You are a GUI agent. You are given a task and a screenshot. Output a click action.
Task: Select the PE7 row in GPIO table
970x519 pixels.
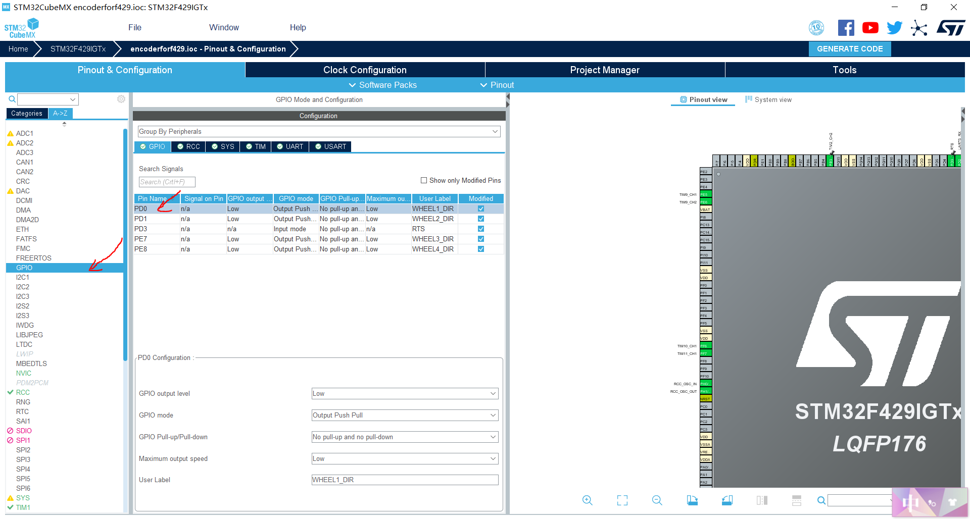point(319,239)
